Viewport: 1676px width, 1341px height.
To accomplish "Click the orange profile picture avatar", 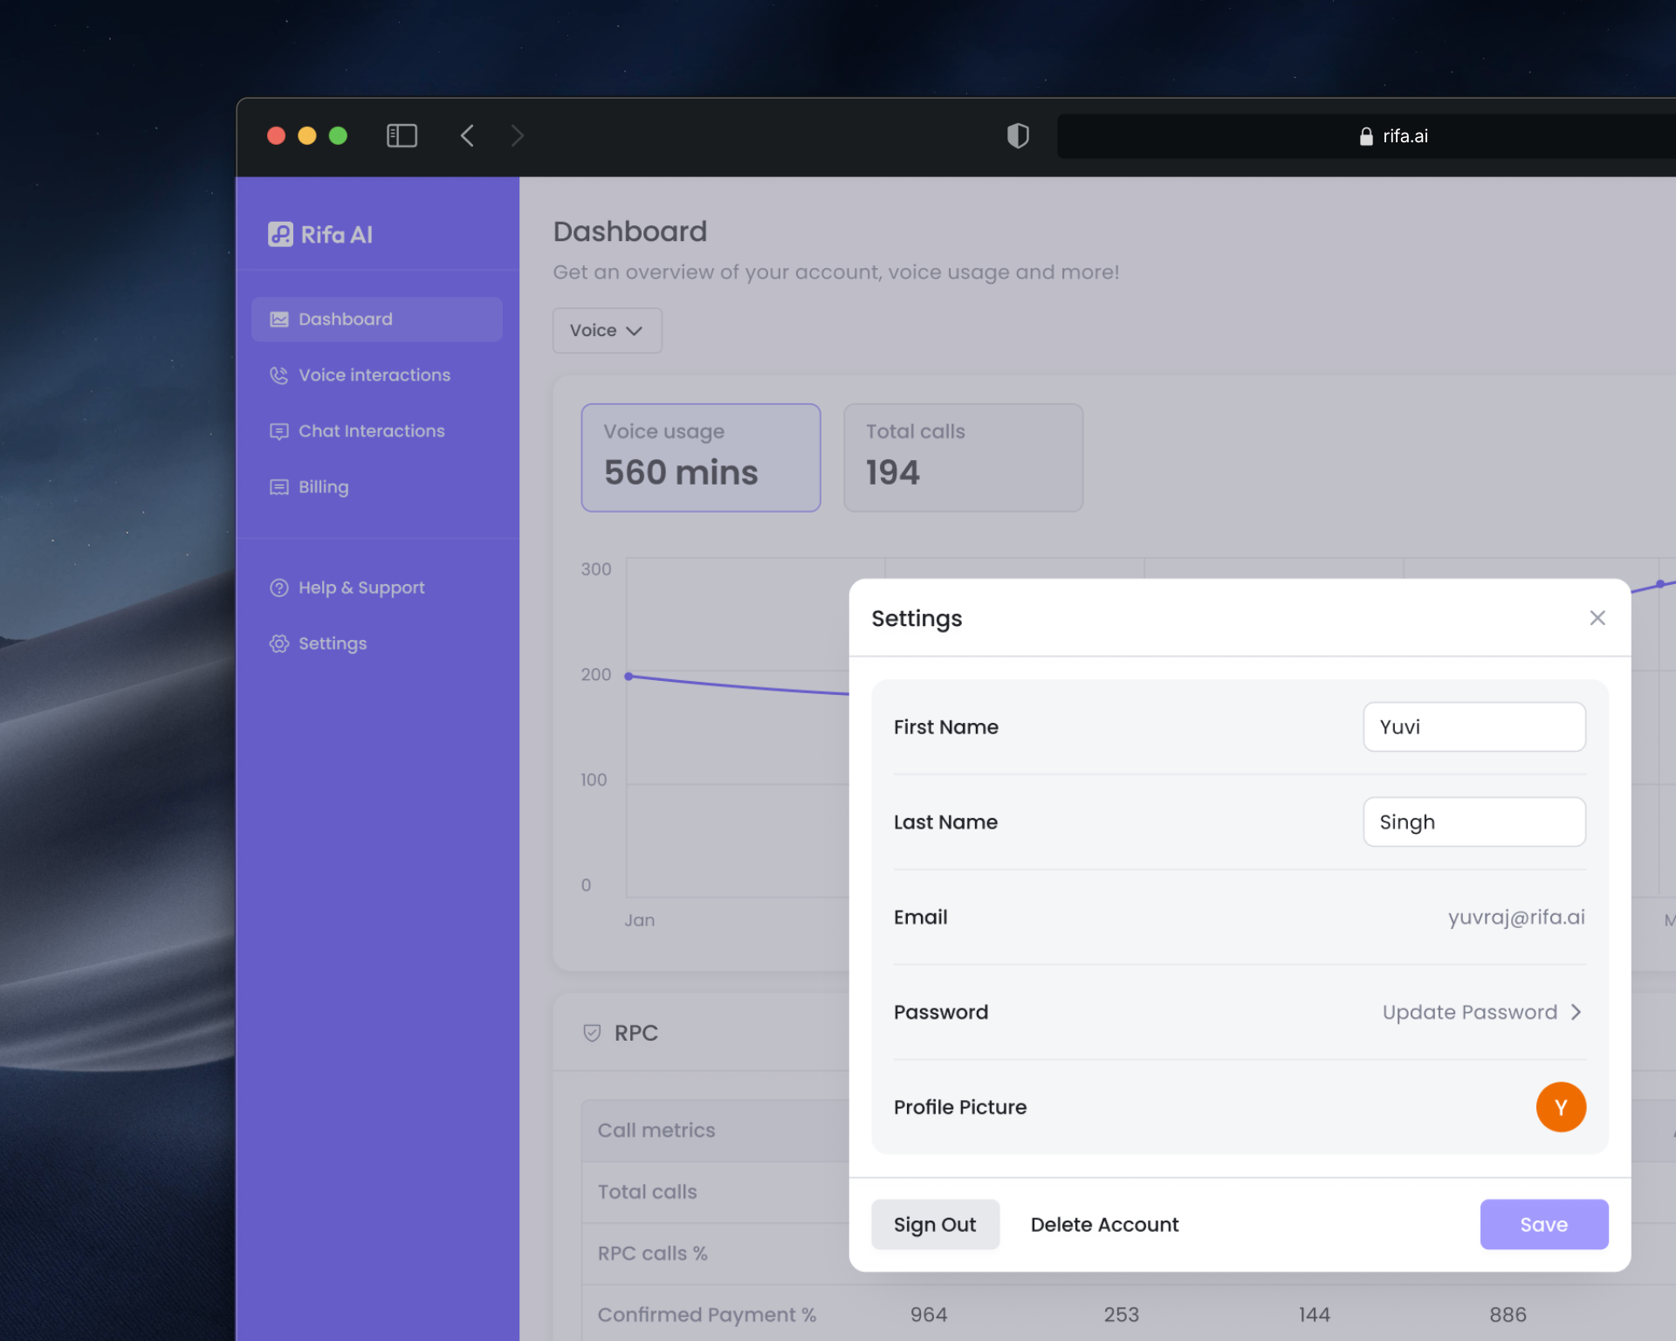I will 1561,1107.
